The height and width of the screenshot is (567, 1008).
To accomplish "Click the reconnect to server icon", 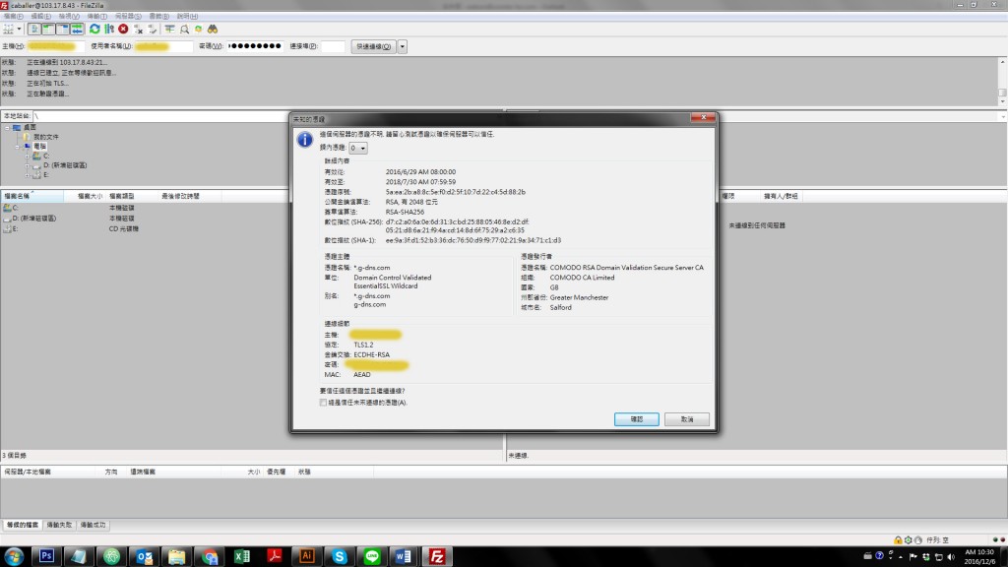I will coord(153,29).
